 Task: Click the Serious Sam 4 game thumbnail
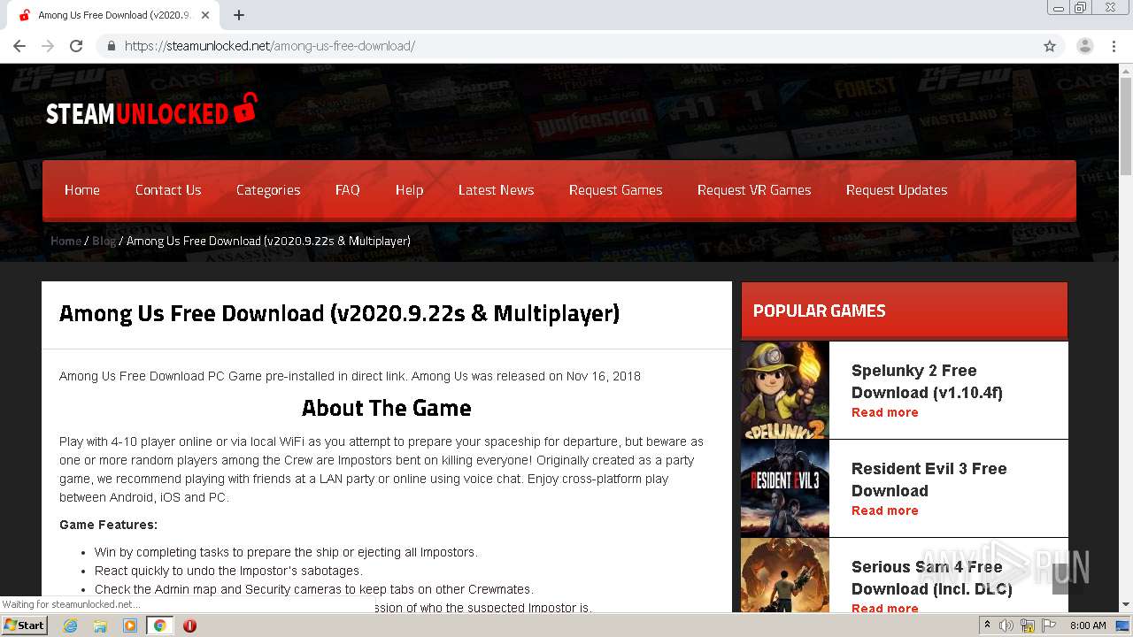click(785, 575)
